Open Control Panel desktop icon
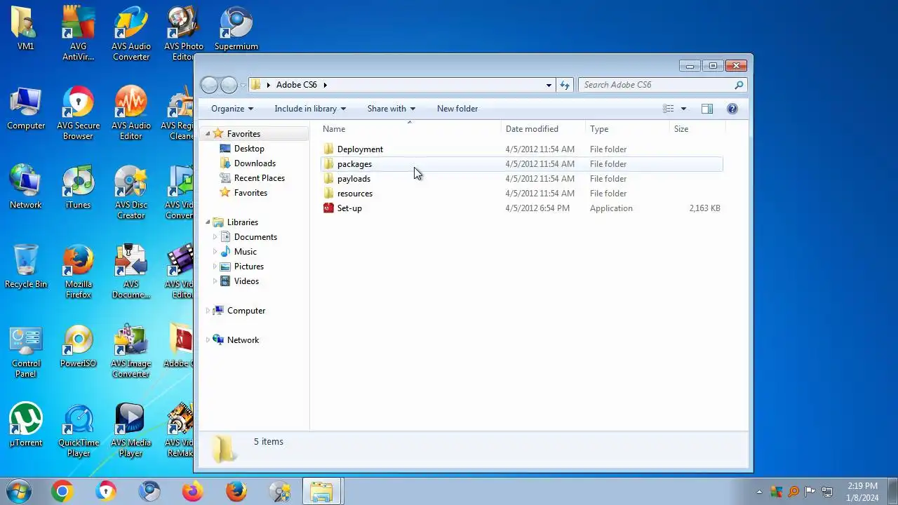Viewport: 898px width, 505px height. pos(26,351)
